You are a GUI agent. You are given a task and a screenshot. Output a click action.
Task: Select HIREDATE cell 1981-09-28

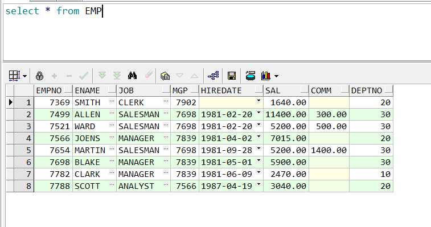point(231,150)
